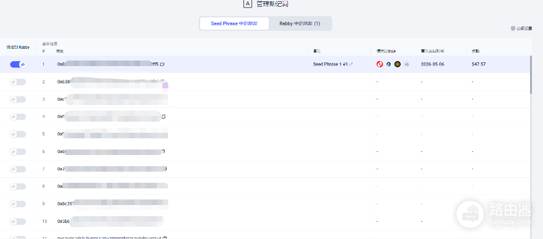Image resolution: width=543 pixels, height=239 pixels.
Task: Click address text starting 0x638 in row 2
Action: coord(64,82)
